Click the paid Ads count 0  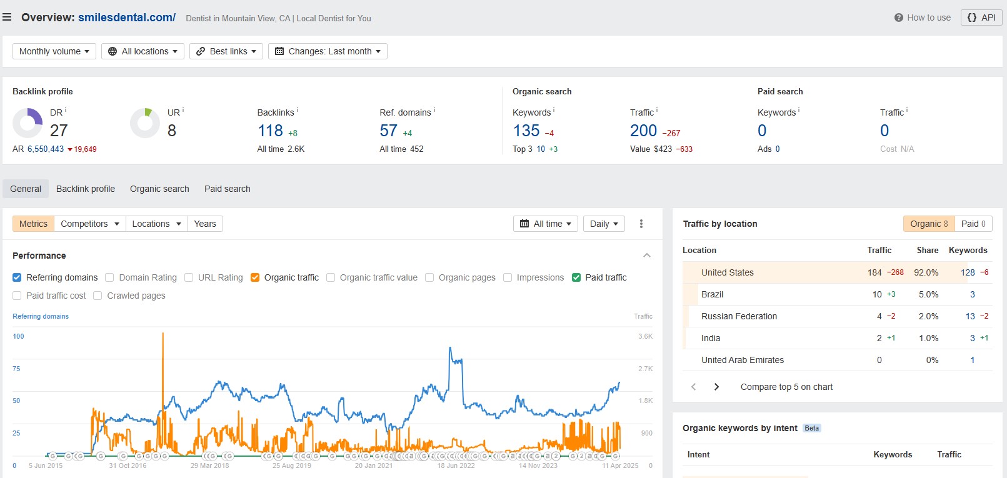[778, 149]
